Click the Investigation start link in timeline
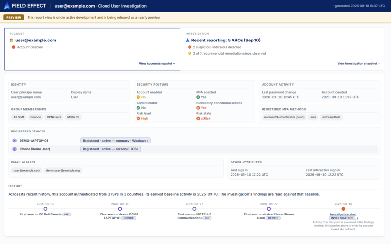The height and width of the screenshot is (244, 391). (x=343, y=214)
